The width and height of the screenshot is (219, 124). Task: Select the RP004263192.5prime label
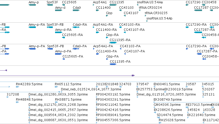[113, 94]
